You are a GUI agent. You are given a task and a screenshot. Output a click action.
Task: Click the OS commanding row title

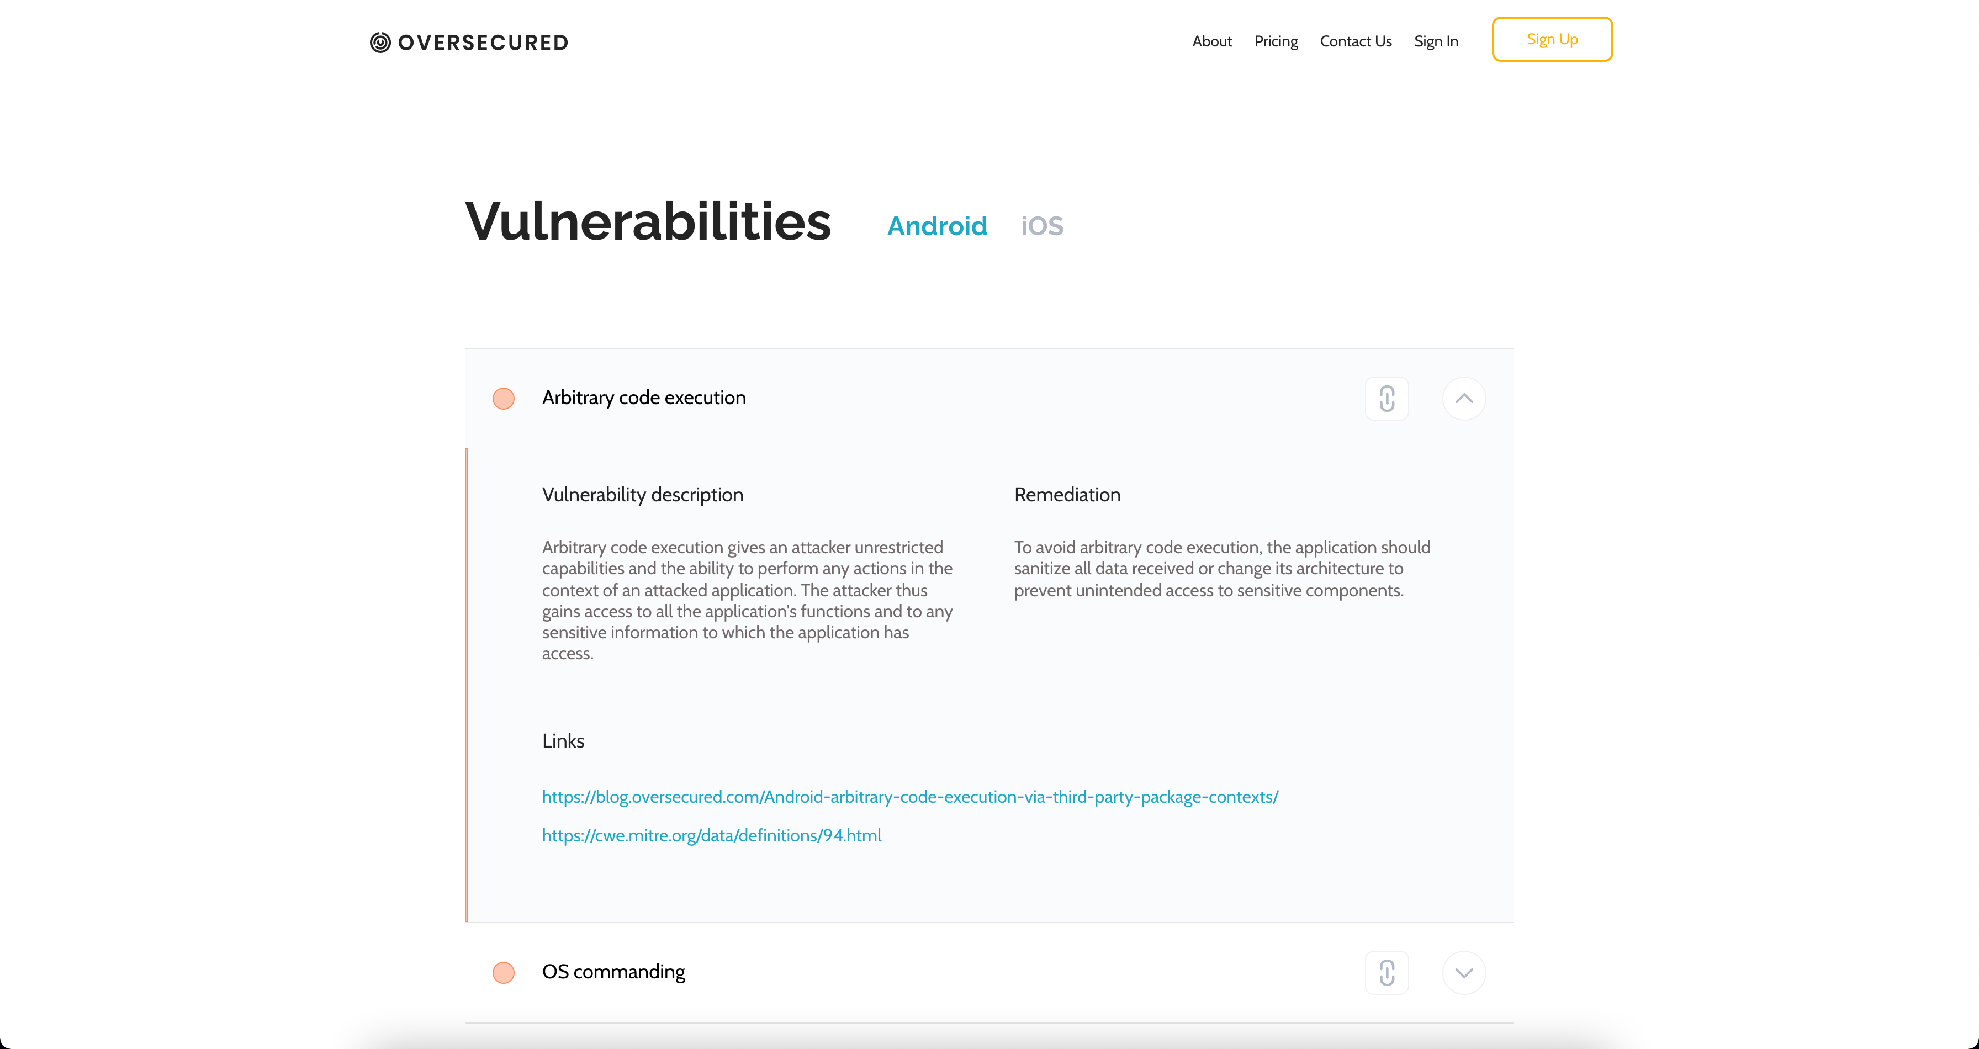coord(613,972)
